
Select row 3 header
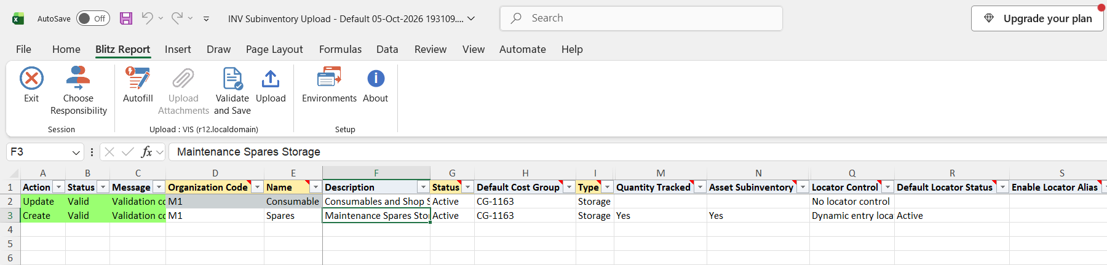10,216
